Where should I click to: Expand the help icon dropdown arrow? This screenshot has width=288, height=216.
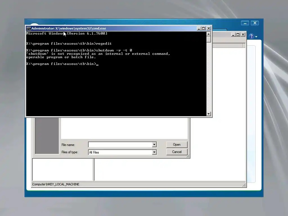pos(256,37)
